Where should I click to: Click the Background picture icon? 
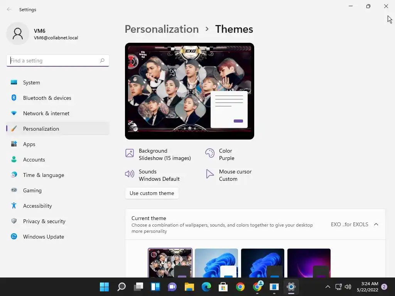(x=130, y=153)
